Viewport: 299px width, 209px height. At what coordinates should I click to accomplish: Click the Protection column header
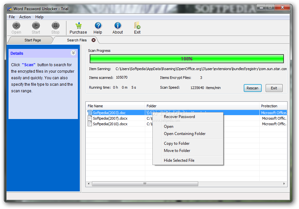coord(273,106)
